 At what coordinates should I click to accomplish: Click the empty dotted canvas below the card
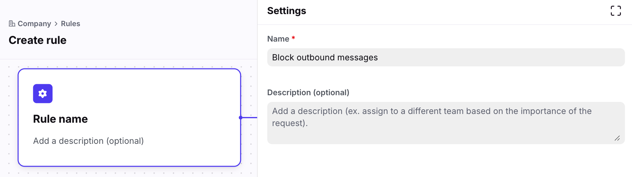point(129,172)
